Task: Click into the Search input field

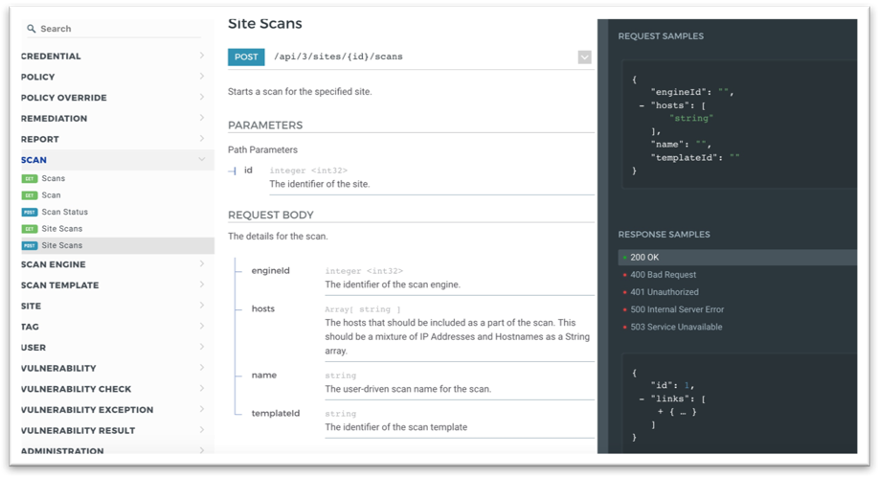Action: pos(115,29)
